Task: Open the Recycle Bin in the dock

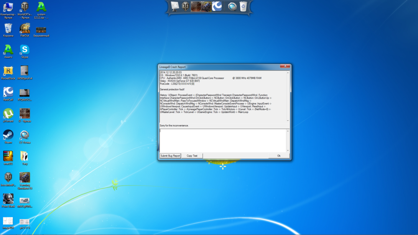Action: pos(243,6)
